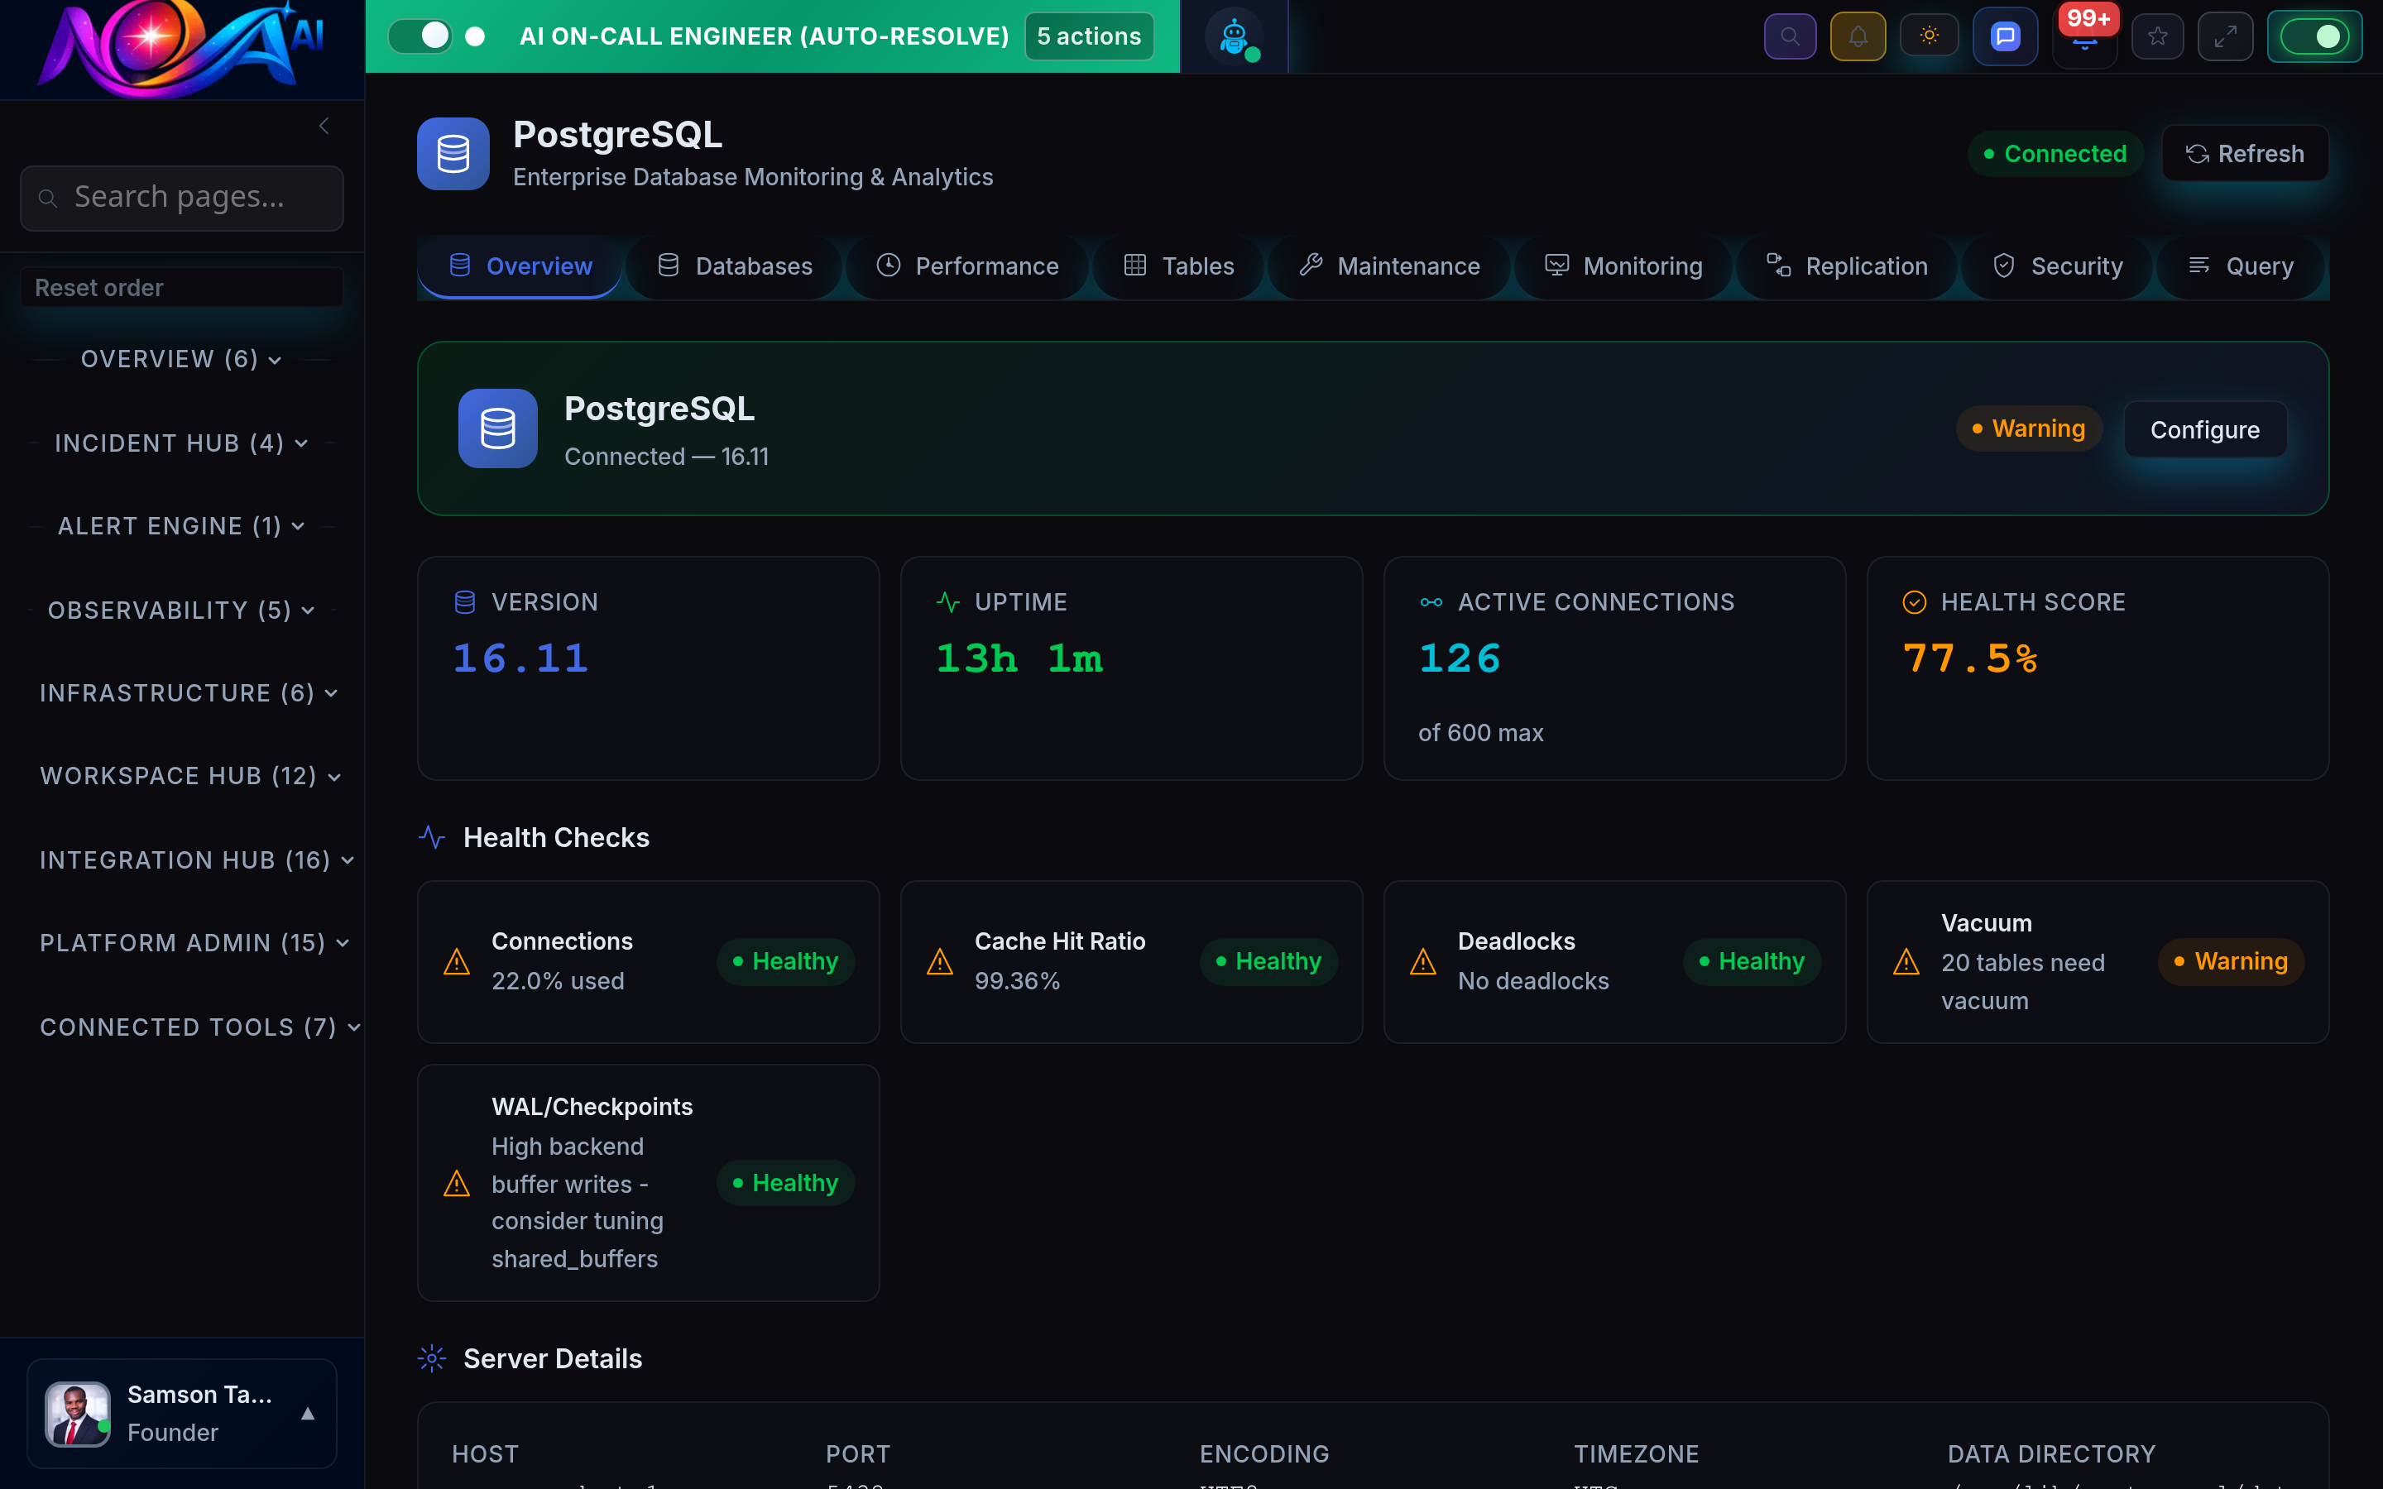Expand view with the fullscreen arrows icon
2383x1489 pixels.
coord(2226,36)
